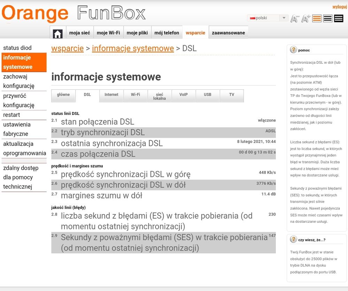This screenshot has height=291, width=348.
Task: Select the orange color theme icon
Action: click(x=317, y=18)
